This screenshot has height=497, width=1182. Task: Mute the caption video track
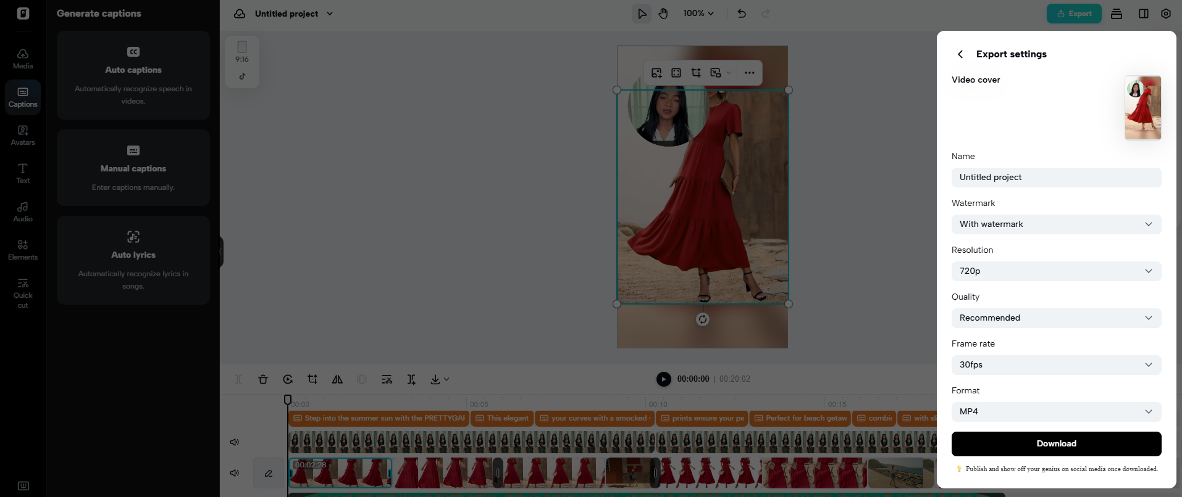(235, 442)
